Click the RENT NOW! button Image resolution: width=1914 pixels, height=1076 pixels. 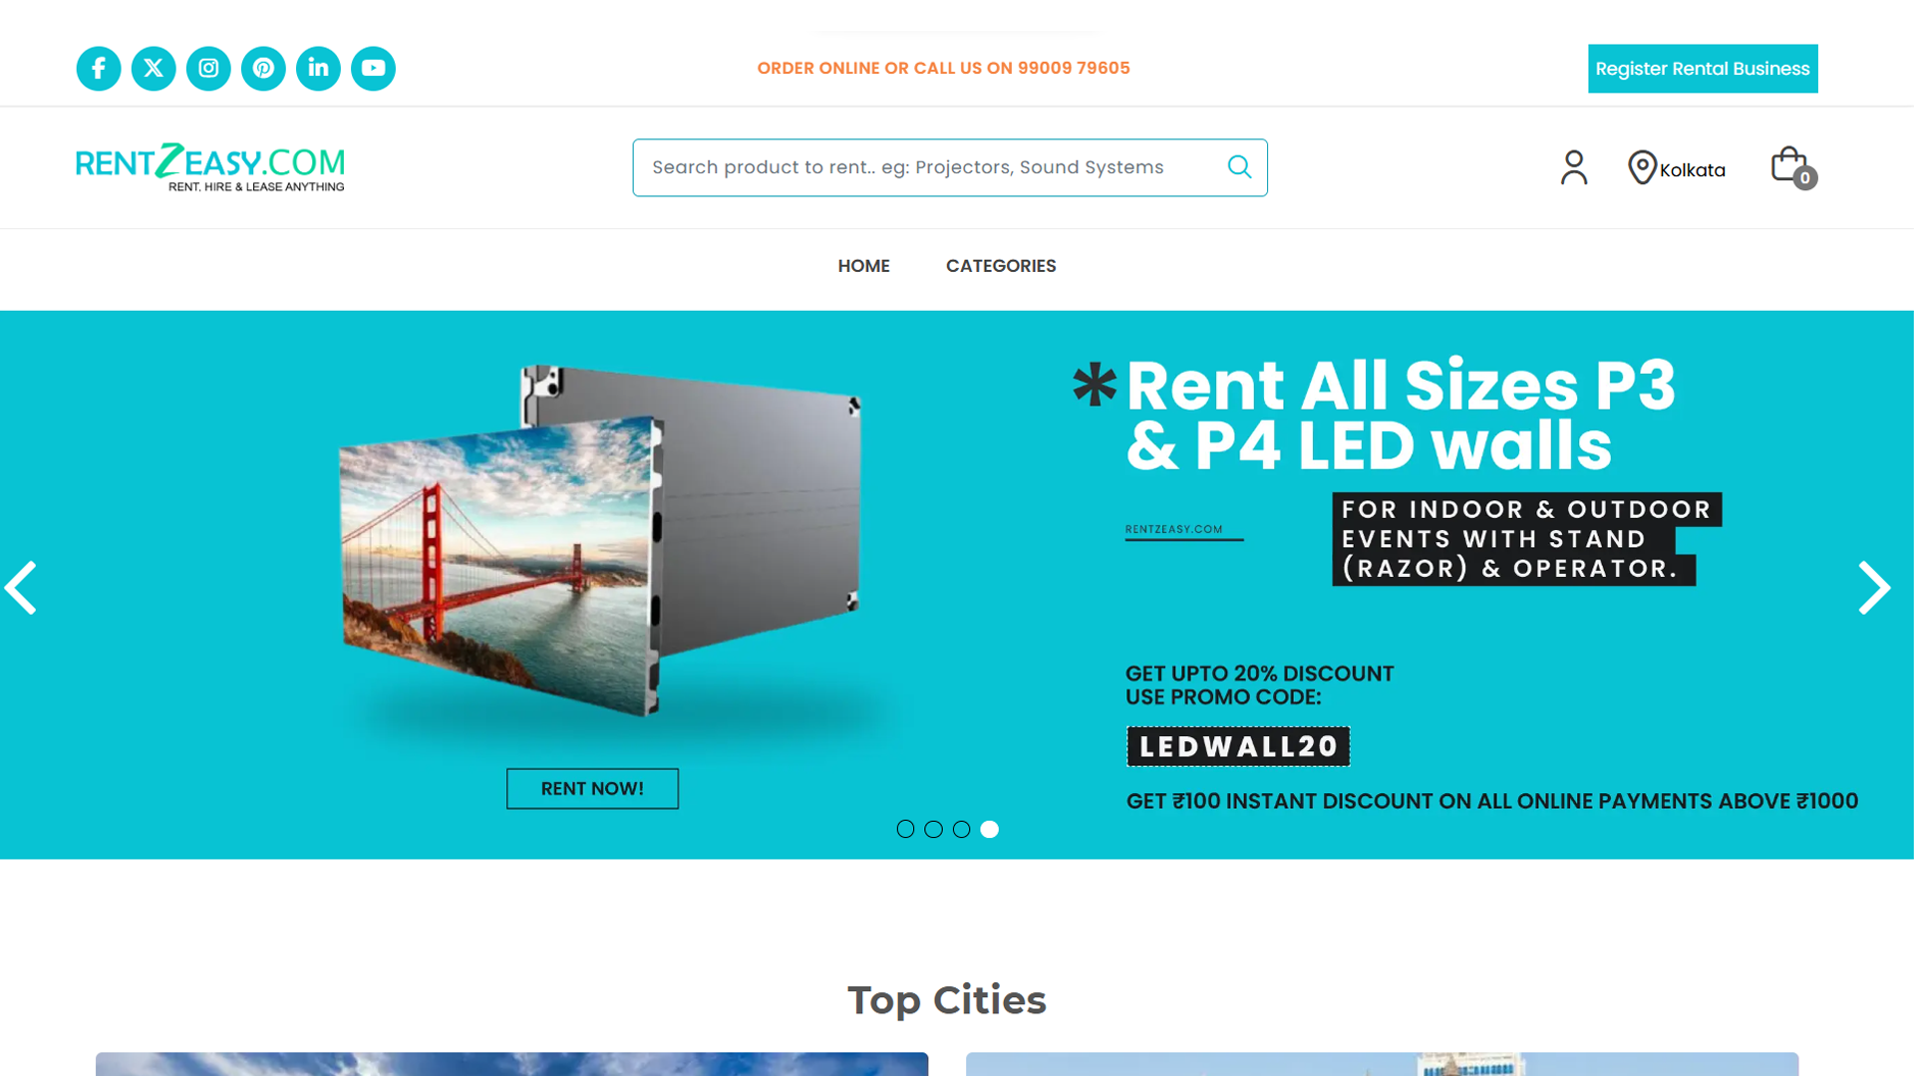592,788
